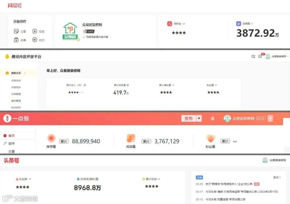
Task: Click the 一点号 logo
Action: point(16,118)
